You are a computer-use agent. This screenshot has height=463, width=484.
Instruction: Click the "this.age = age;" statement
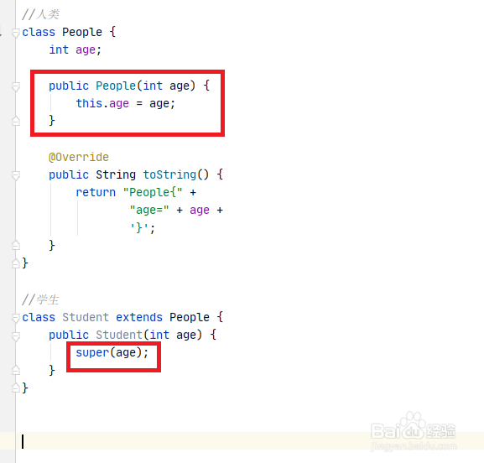coord(125,103)
